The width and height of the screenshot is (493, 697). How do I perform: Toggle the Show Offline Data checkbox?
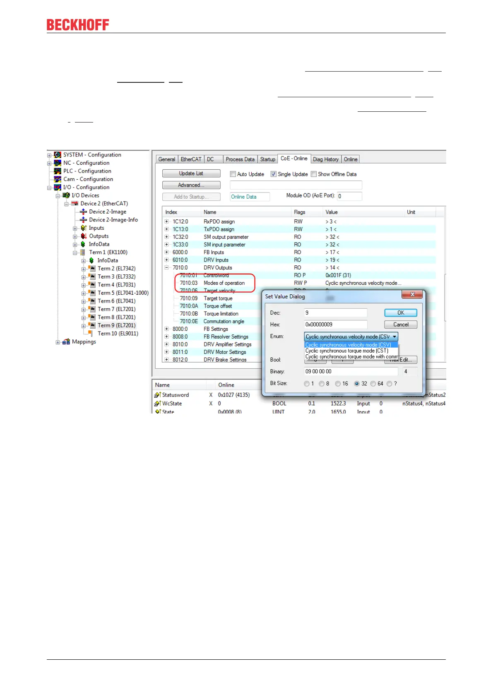(x=314, y=174)
